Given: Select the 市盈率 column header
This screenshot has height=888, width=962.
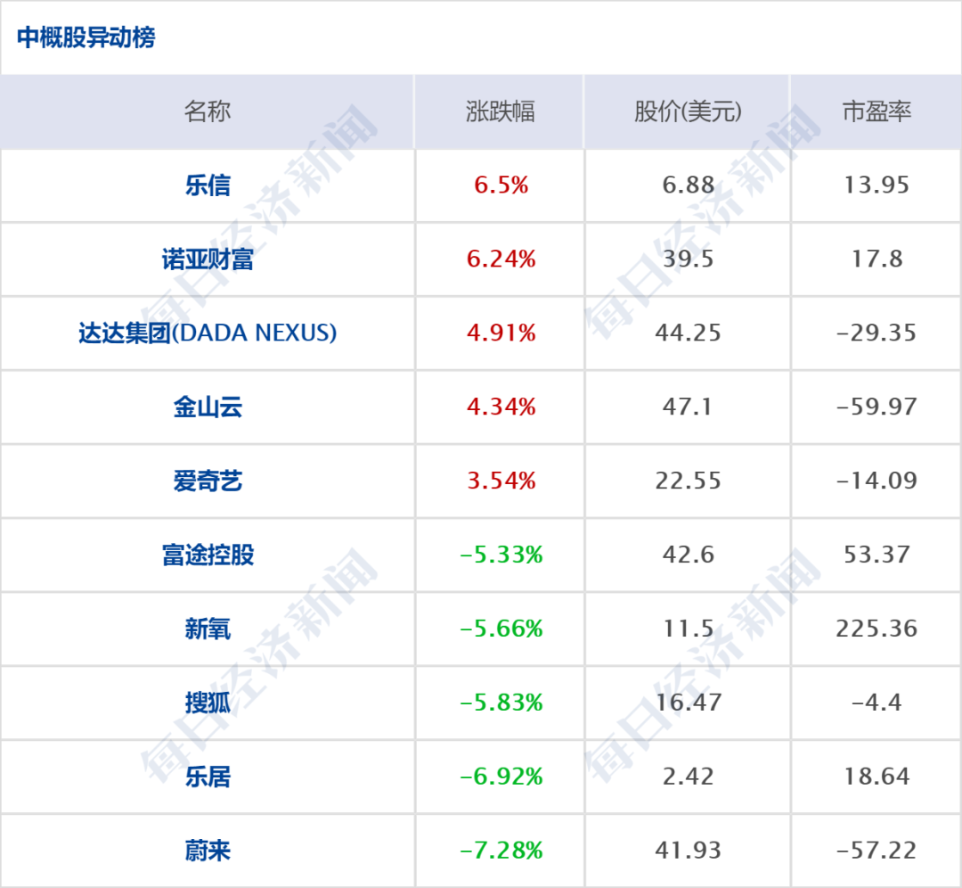Looking at the screenshot, I should [x=876, y=111].
